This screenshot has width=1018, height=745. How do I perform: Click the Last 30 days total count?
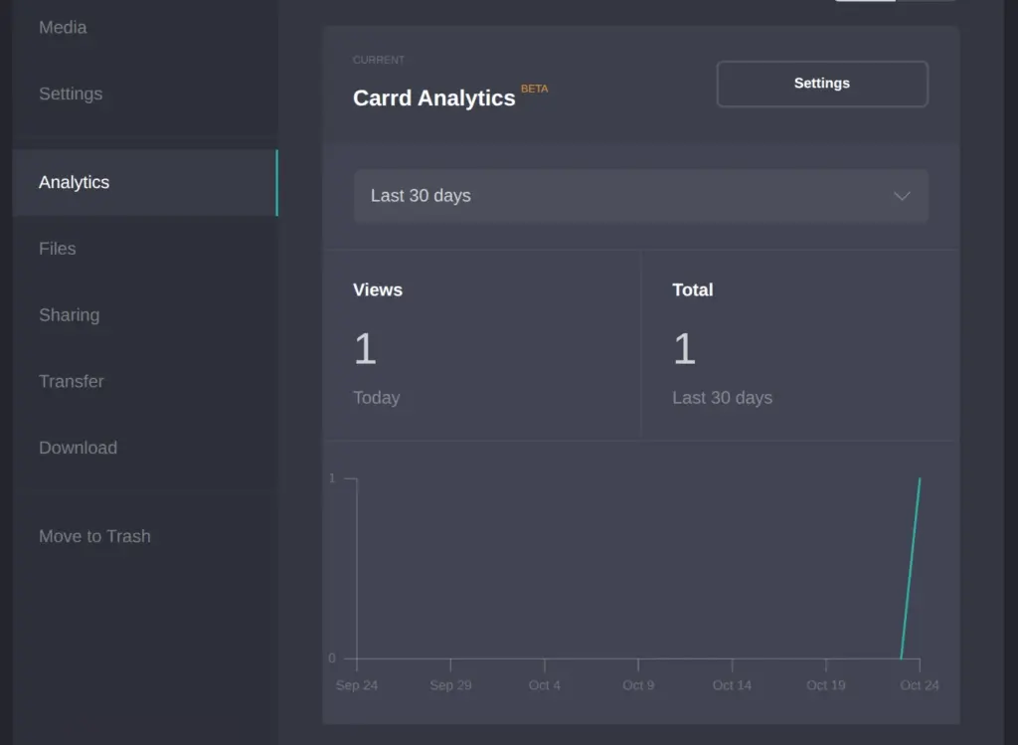tap(684, 349)
